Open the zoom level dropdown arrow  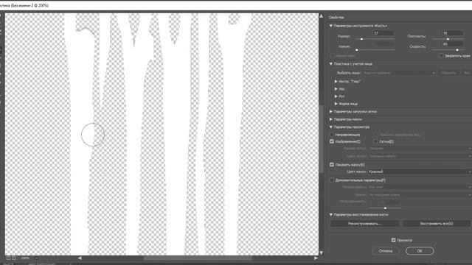(36, 258)
